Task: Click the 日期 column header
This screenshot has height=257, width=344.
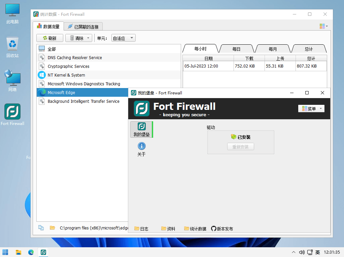Action: (208, 58)
